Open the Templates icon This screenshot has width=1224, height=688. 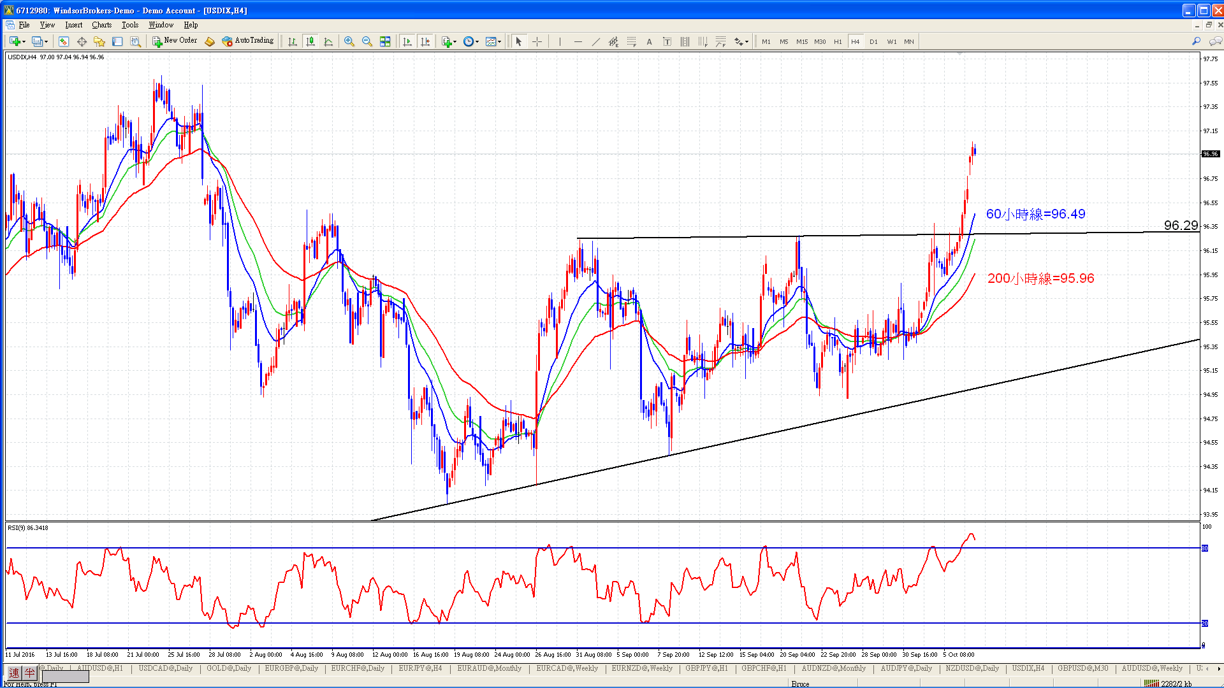tap(491, 41)
